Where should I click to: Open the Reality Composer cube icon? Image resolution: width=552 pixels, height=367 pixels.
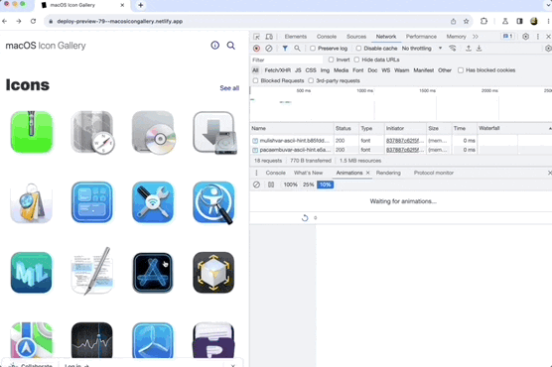pos(213,273)
